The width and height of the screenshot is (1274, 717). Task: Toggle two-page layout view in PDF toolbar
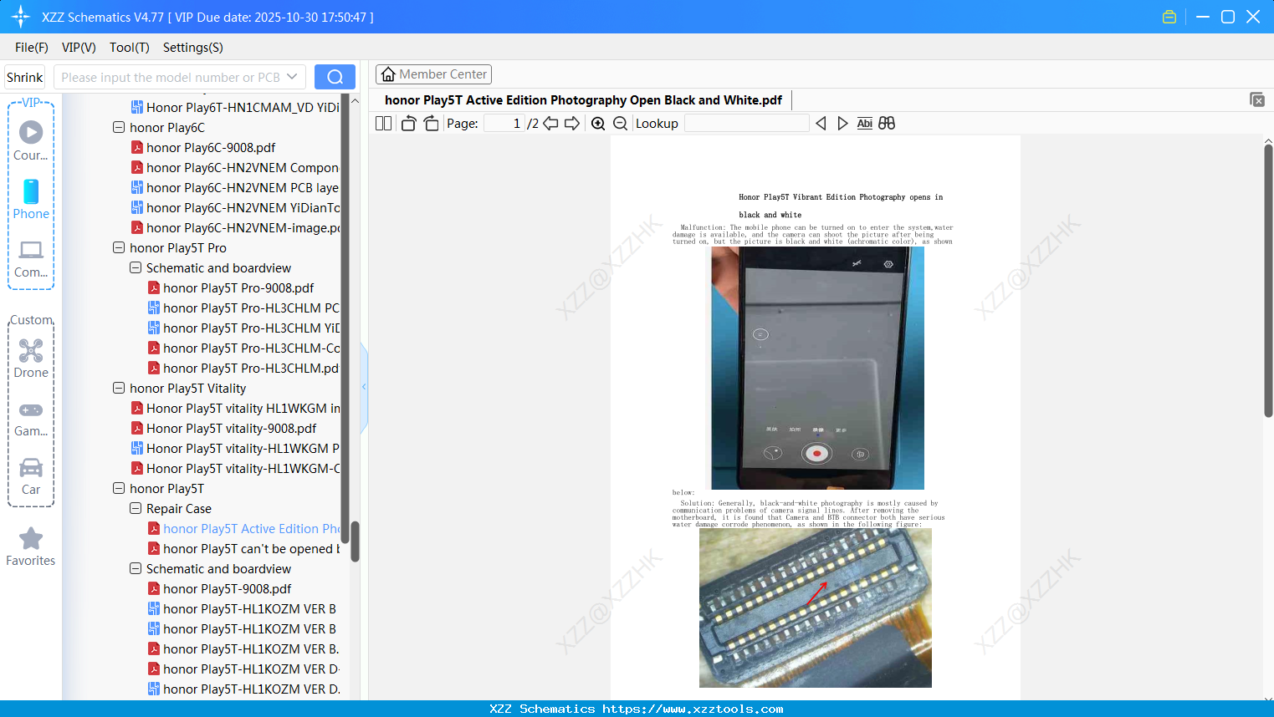[x=384, y=124]
